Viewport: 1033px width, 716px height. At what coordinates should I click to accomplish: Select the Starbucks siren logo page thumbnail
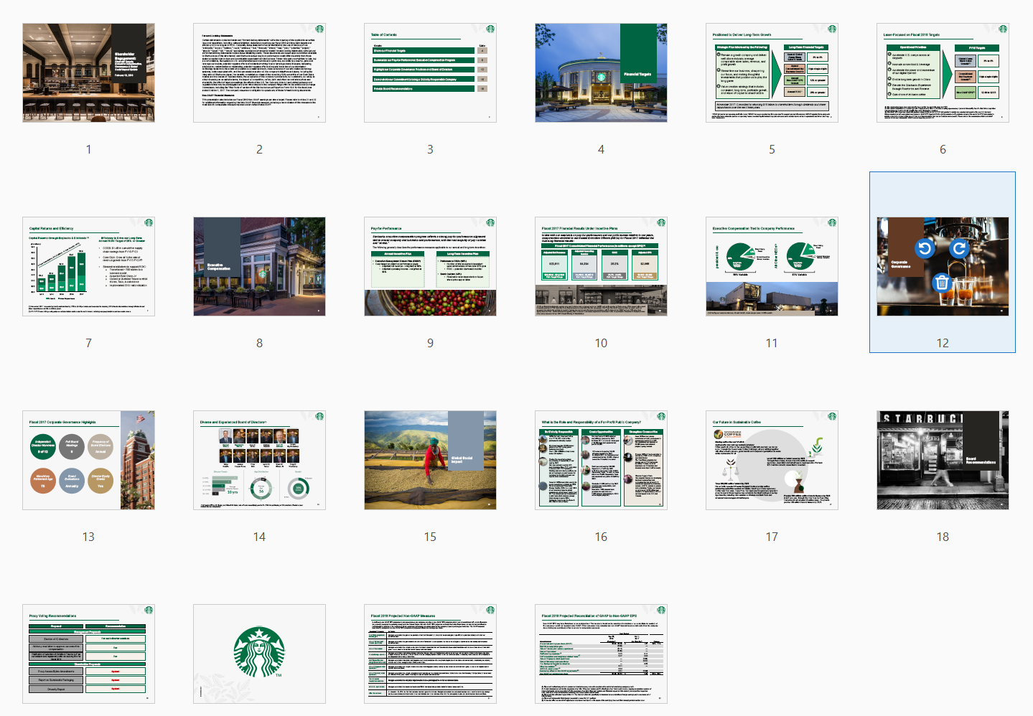point(259,654)
